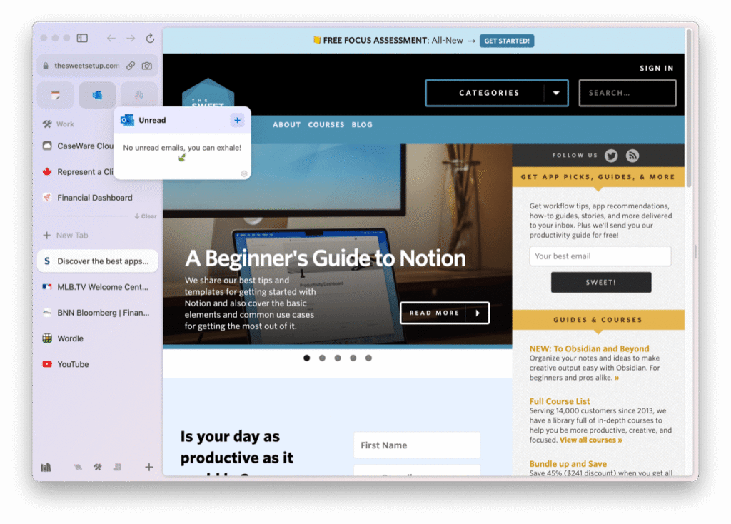Click the page vertical scrollbar
This screenshot has height=524, width=731.
689,107
